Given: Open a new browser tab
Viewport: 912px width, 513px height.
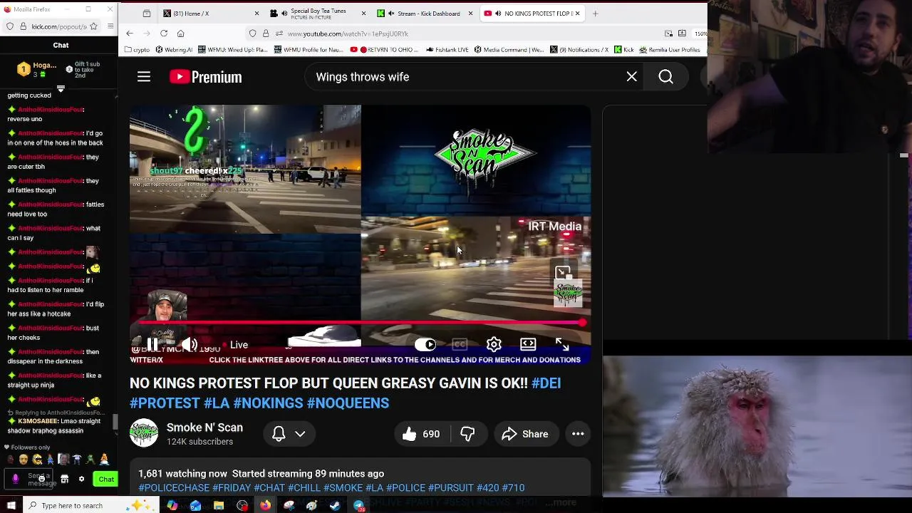Looking at the screenshot, I should (596, 14).
